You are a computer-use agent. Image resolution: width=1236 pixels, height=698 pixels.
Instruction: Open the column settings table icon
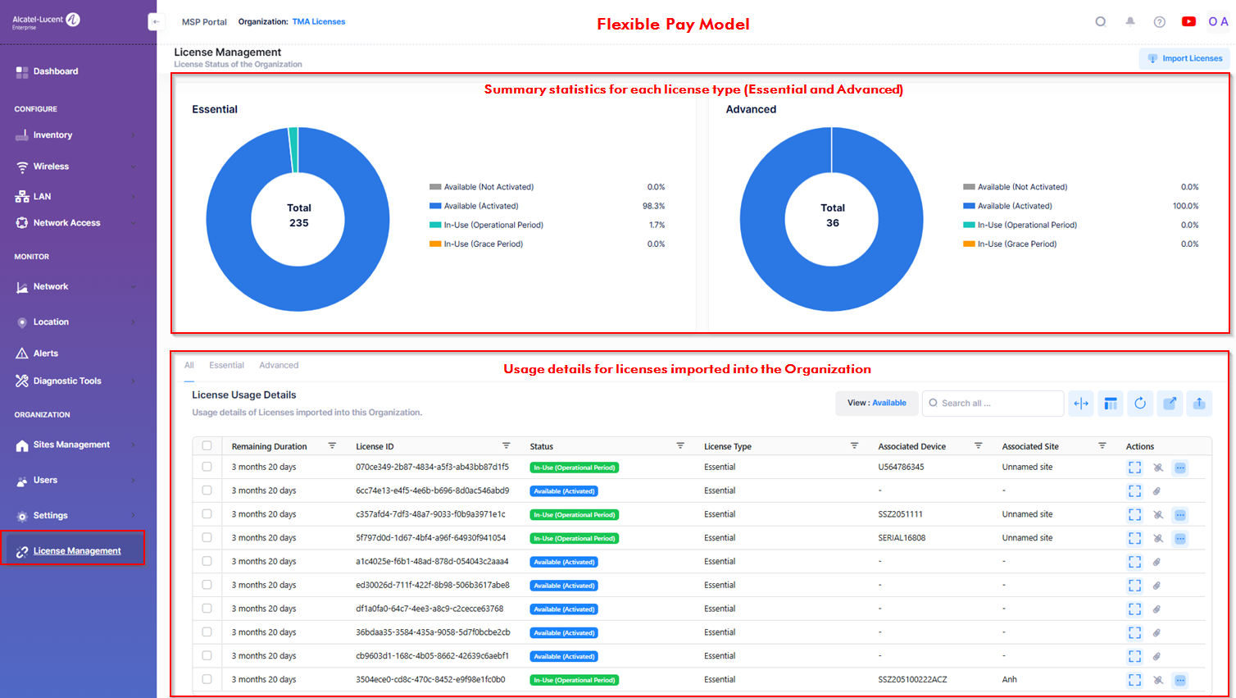(1111, 403)
